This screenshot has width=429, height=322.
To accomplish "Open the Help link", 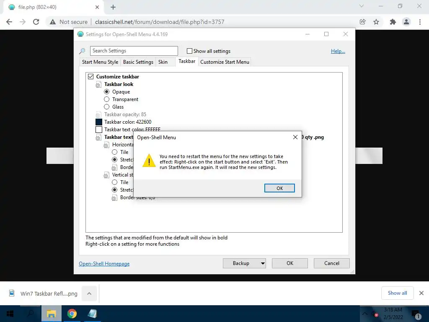I will [x=338, y=51].
